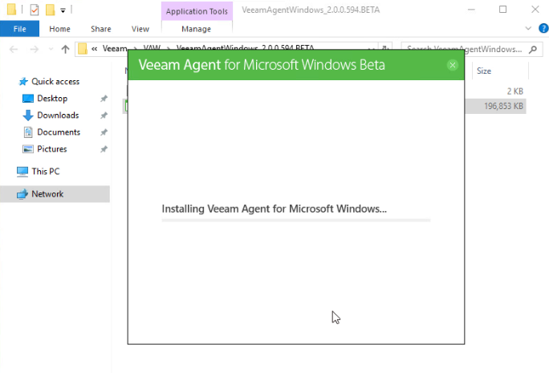
Task: Select the 196,853 KB file size cell
Action: (503, 106)
